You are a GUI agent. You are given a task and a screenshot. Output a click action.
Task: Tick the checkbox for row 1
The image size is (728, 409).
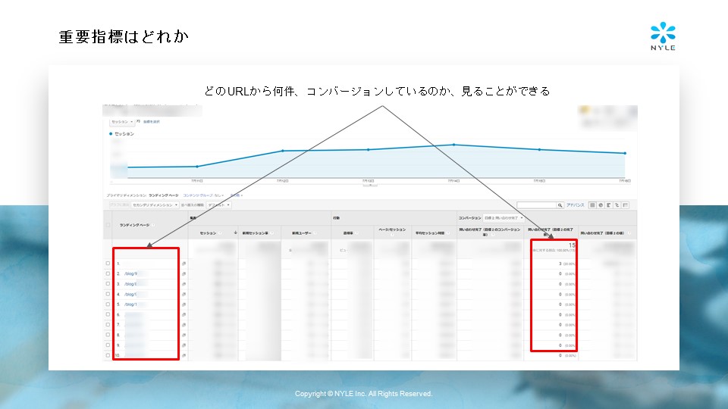(x=108, y=264)
